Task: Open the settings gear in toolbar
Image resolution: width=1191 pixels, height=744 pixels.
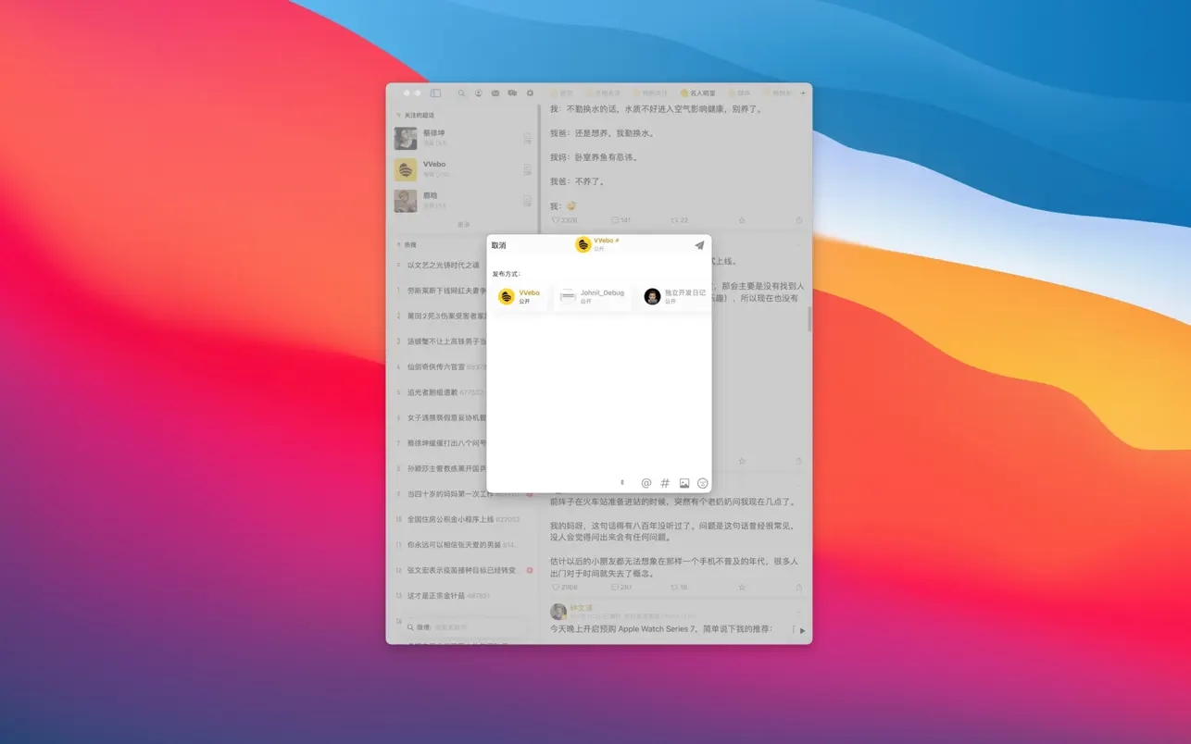Action: pos(530,93)
